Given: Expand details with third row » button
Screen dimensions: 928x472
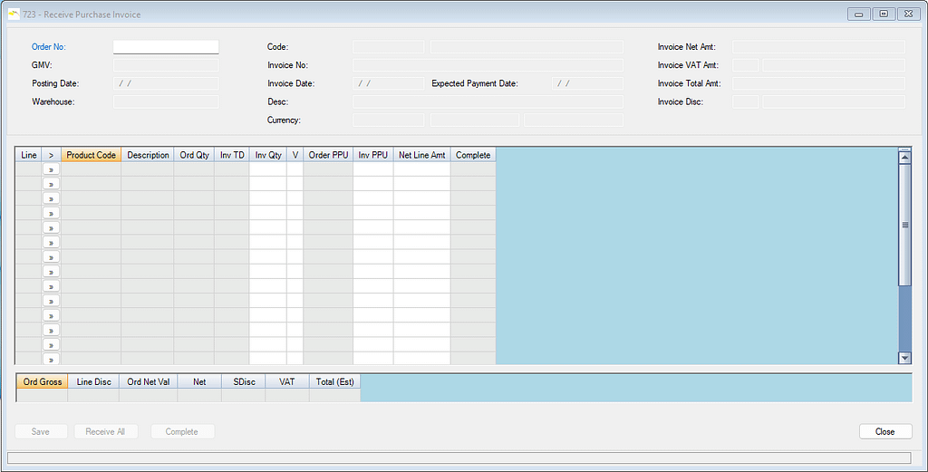Looking at the screenshot, I should tap(51, 198).
